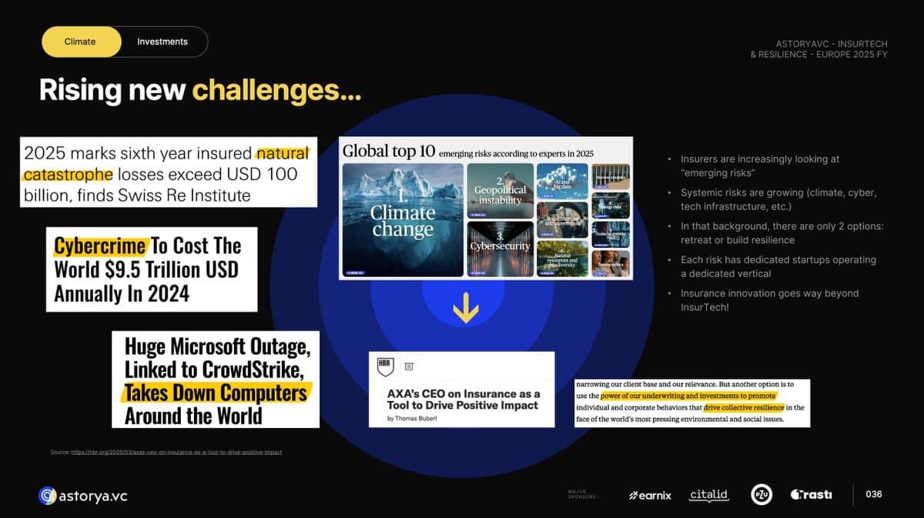Select the Geopolitical instability tile
The height and width of the screenshot is (518, 924).
coord(500,191)
